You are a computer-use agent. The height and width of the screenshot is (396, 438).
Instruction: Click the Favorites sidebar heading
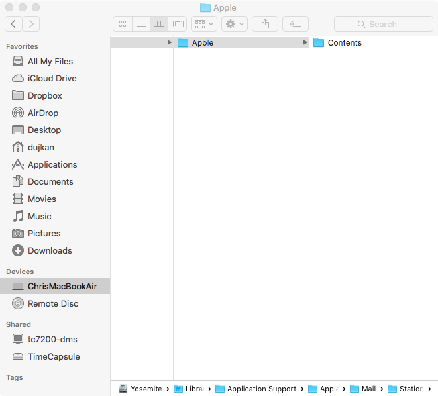click(x=22, y=46)
